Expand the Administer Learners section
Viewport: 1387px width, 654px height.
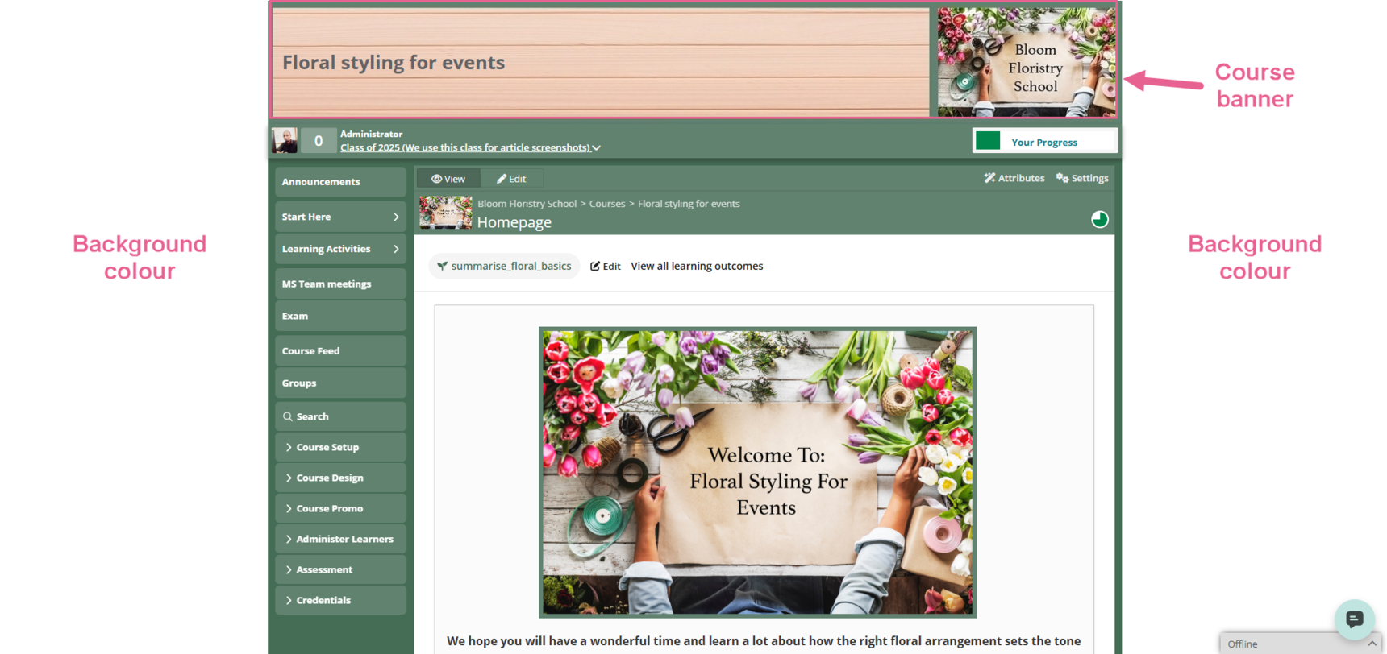click(x=344, y=539)
